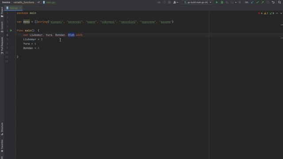Click the func main() declaration

pos(28,30)
